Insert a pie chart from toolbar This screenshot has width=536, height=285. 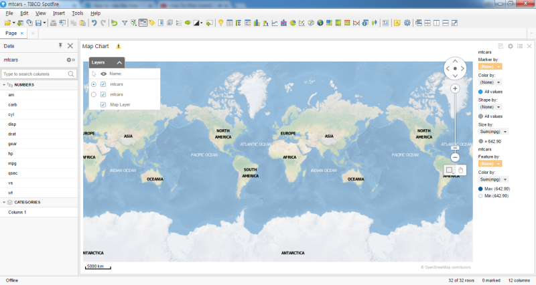click(x=293, y=23)
